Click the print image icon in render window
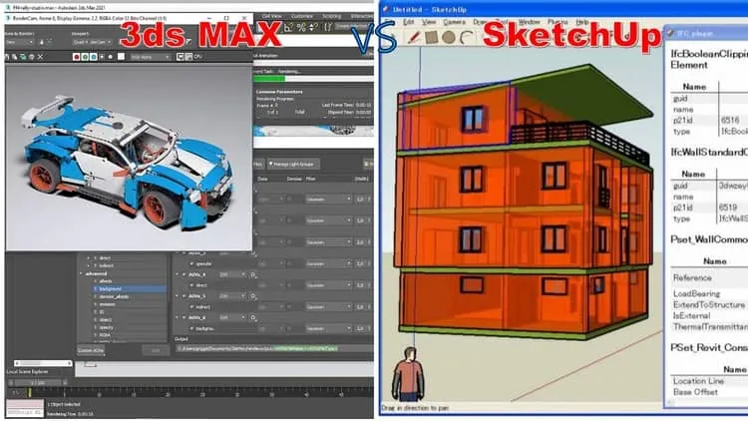The width and height of the screenshot is (748, 421). (x=32, y=57)
